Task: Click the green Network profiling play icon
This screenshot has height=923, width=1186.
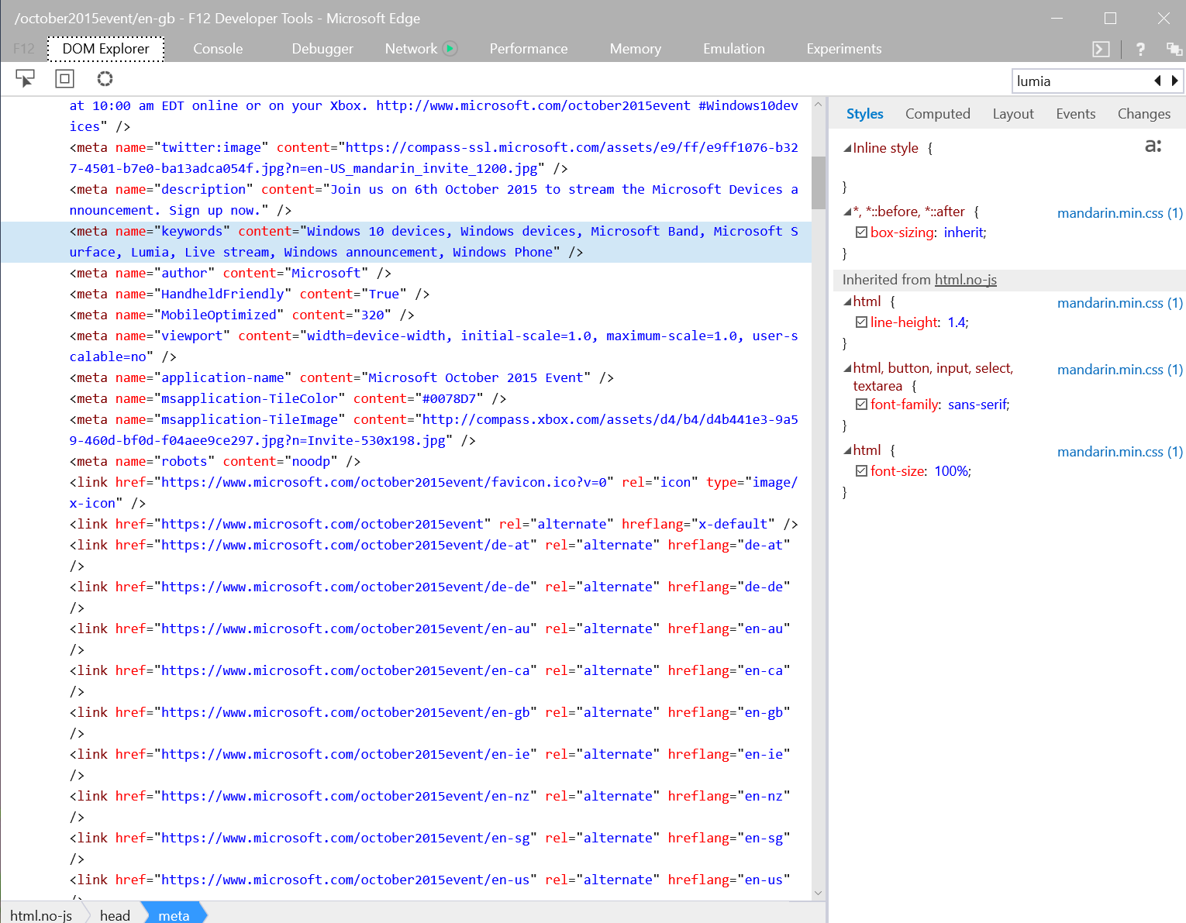Action: pos(450,49)
